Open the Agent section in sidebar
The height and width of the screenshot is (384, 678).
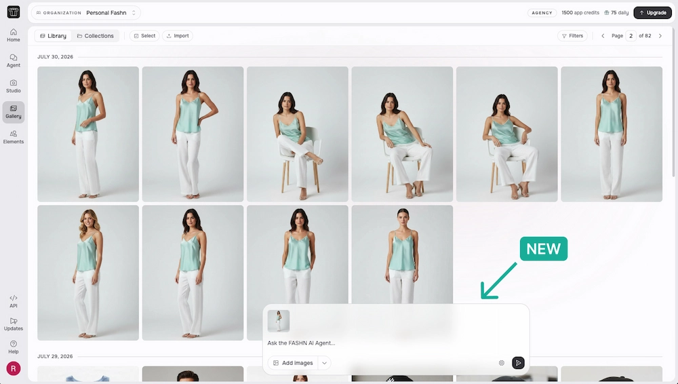14,60
